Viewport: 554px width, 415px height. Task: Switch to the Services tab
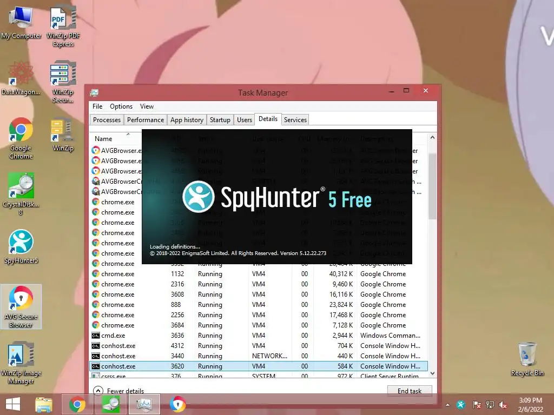point(295,120)
